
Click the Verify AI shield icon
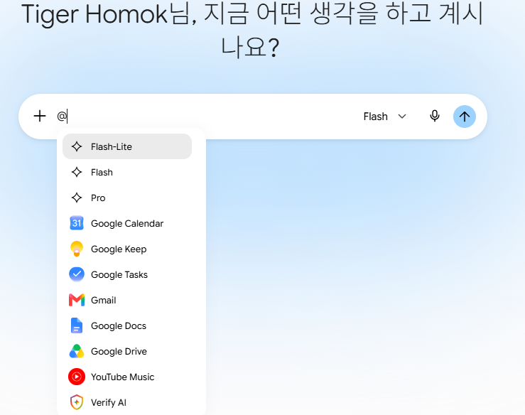[77, 402]
